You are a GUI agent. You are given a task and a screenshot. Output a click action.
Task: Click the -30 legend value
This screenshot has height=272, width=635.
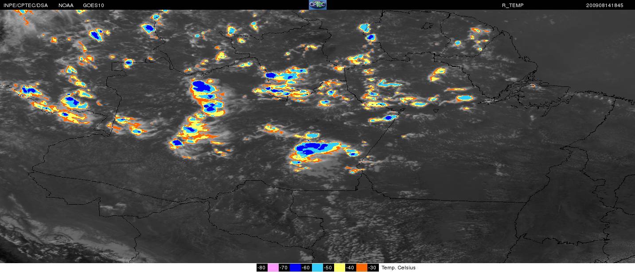[373, 268]
